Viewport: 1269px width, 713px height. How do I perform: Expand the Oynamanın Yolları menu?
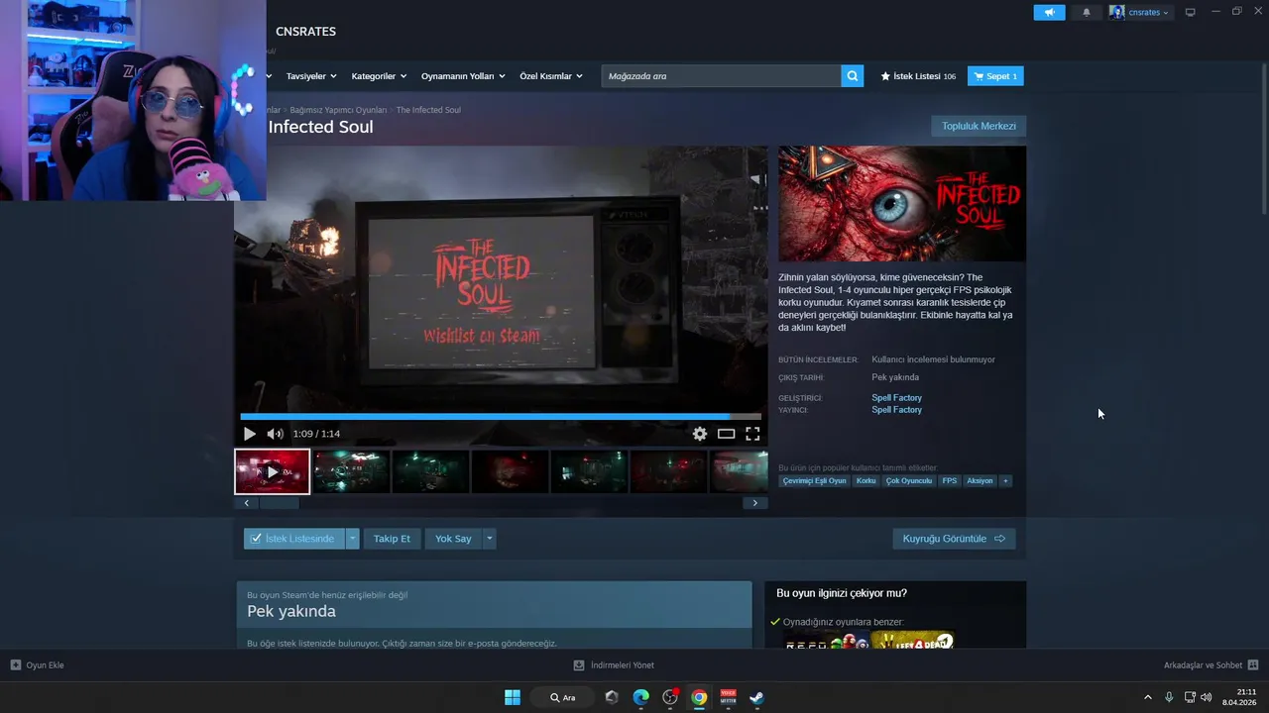pos(463,76)
